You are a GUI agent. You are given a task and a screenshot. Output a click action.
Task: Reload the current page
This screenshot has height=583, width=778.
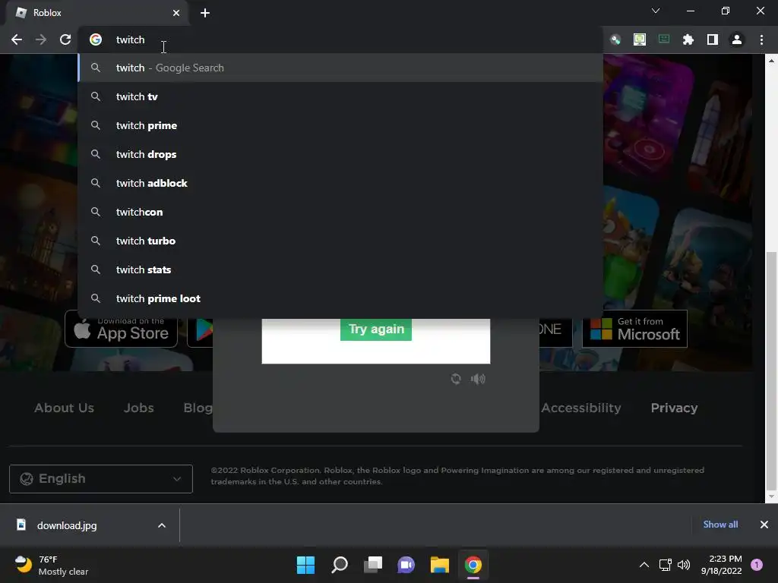point(65,39)
